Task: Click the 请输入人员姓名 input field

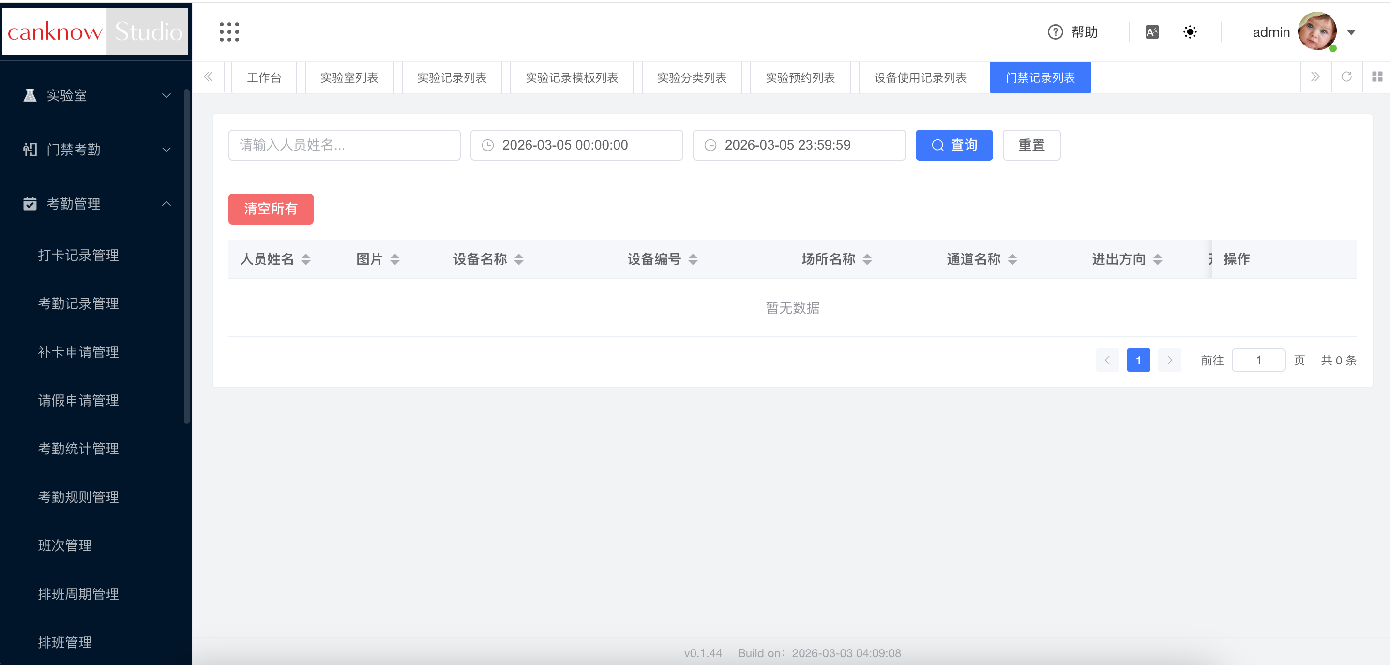Action: tap(344, 145)
